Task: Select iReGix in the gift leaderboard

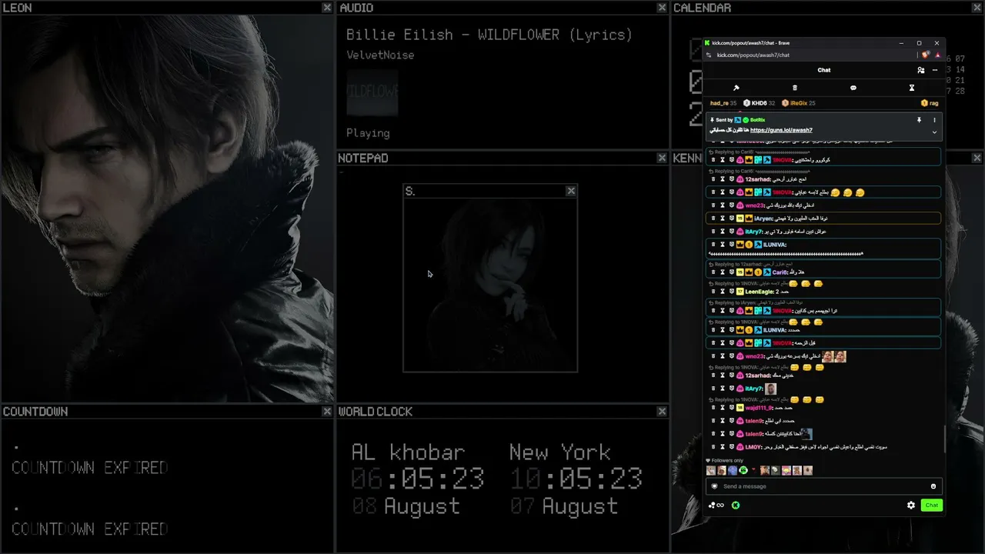Action: click(x=798, y=103)
